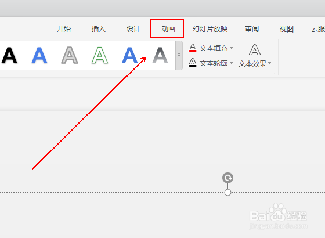This screenshot has width=325, height=238.
Task: Click the 文本轮廓 outlined A icon
Action: click(x=193, y=63)
